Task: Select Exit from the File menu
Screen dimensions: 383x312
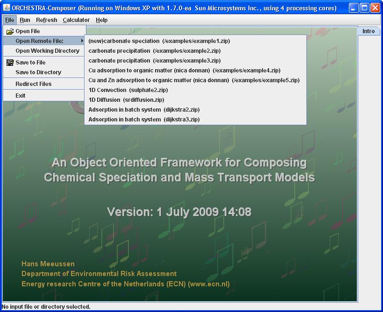Action: pos(44,96)
